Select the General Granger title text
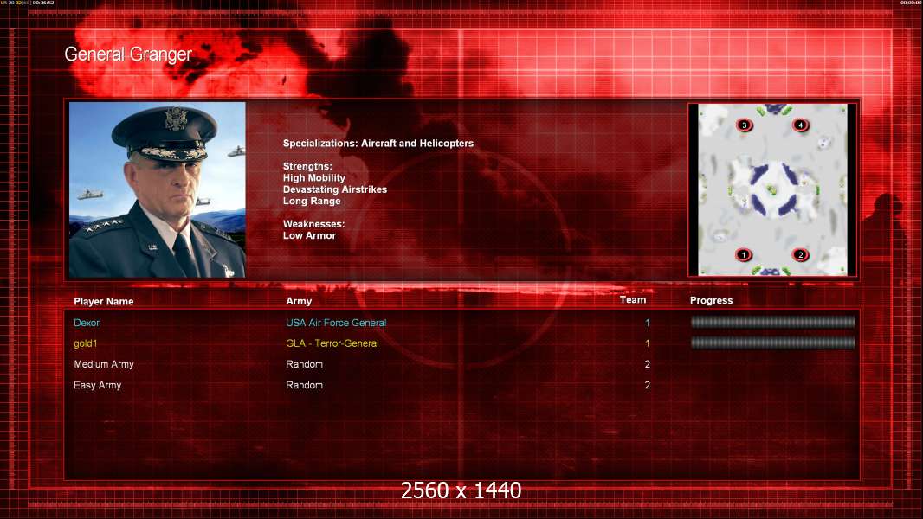The image size is (923, 519). tap(128, 54)
